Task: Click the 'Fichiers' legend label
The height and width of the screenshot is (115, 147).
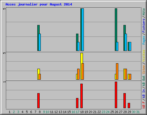Action: (x=144, y=26)
